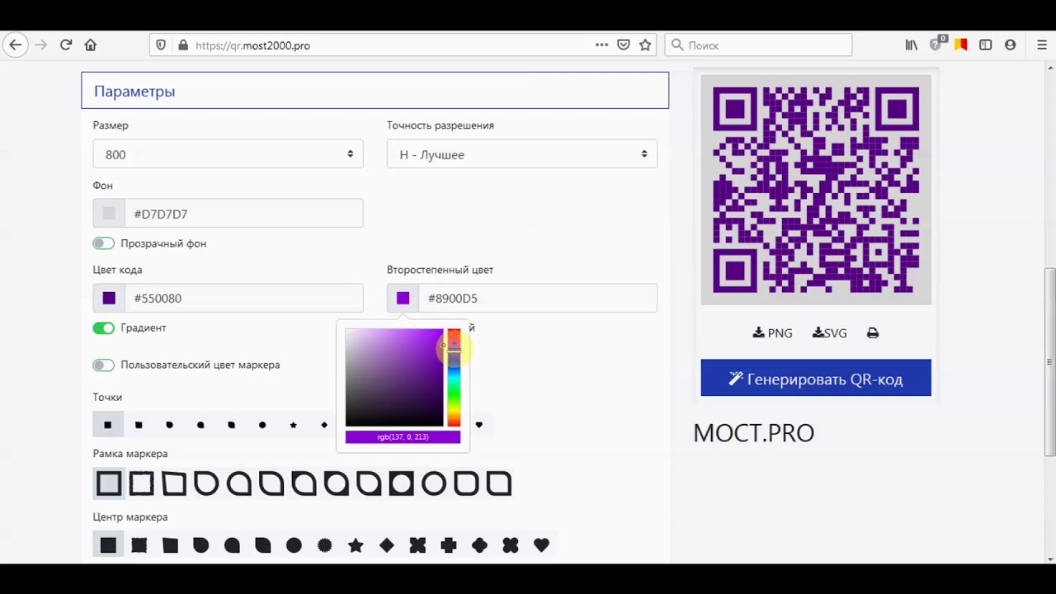
Task: Pick the rough-edged square frame in Рамка маркера
Action: click(x=141, y=483)
